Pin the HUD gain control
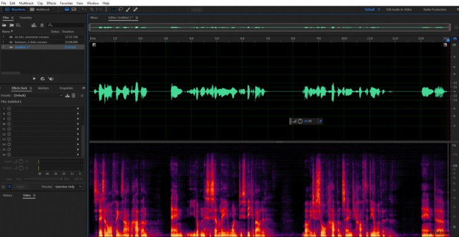The image size is (459, 237). 320,121
